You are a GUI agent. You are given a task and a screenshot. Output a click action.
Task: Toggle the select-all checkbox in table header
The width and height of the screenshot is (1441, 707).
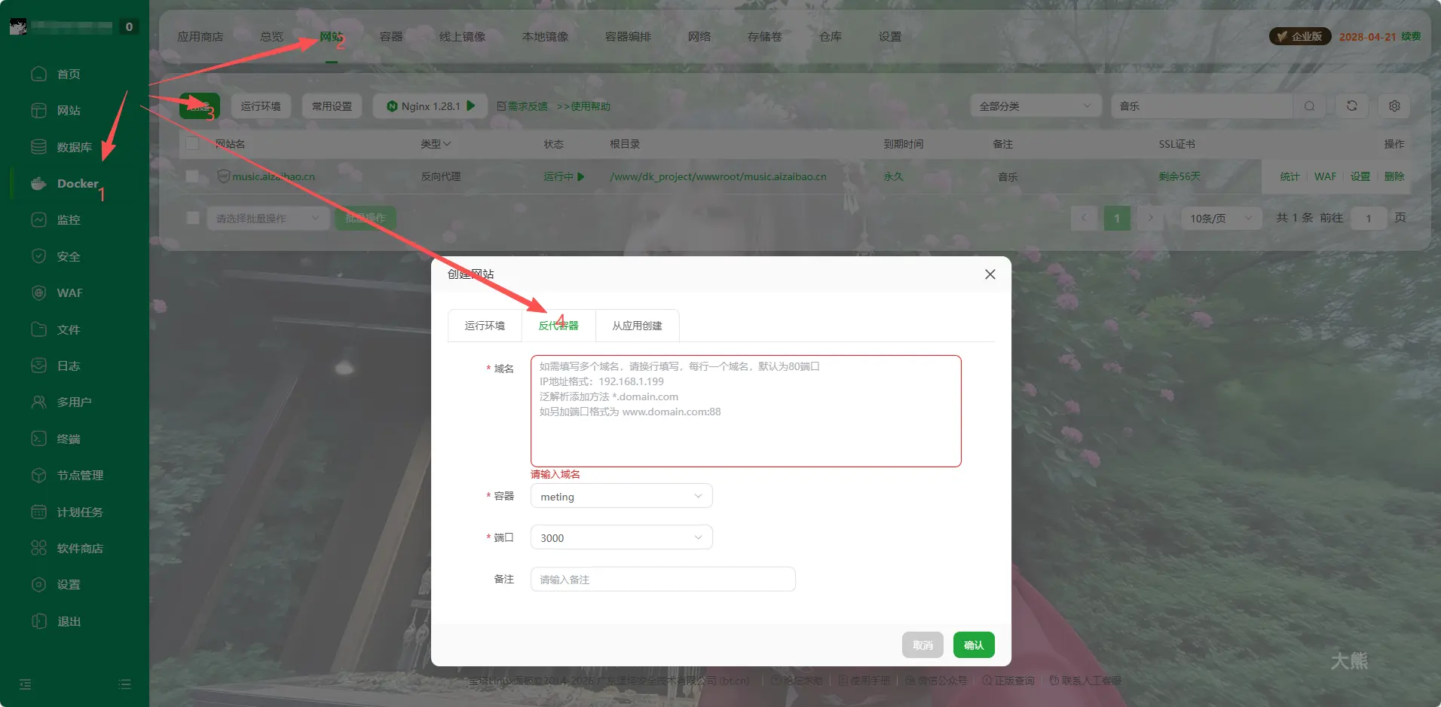pyautogui.click(x=193, y=144)
